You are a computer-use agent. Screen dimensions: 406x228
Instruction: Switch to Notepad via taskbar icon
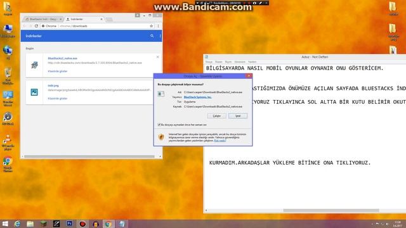click(122, 224)
